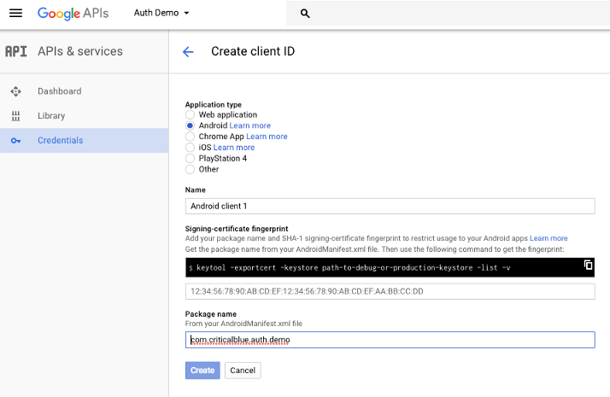
Task: Focus the Package name input field
Action: [390, 340]
